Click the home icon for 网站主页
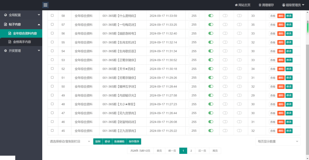309x160 pixels. tap(236, 5)
